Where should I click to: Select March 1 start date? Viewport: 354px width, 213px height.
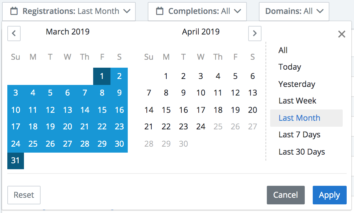tap(102, 76)
